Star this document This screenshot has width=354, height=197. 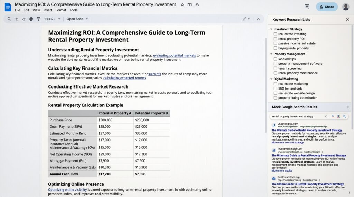pos(182,5)
